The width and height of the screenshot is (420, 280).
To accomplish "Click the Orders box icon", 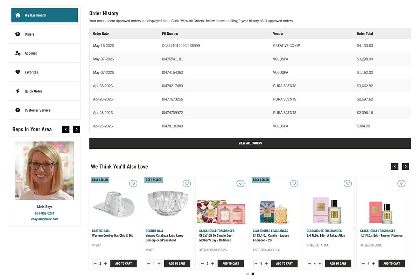I will [18, 34].
